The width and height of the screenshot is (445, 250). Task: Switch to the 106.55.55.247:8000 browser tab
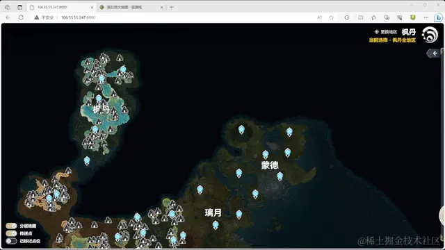point(62,8)
